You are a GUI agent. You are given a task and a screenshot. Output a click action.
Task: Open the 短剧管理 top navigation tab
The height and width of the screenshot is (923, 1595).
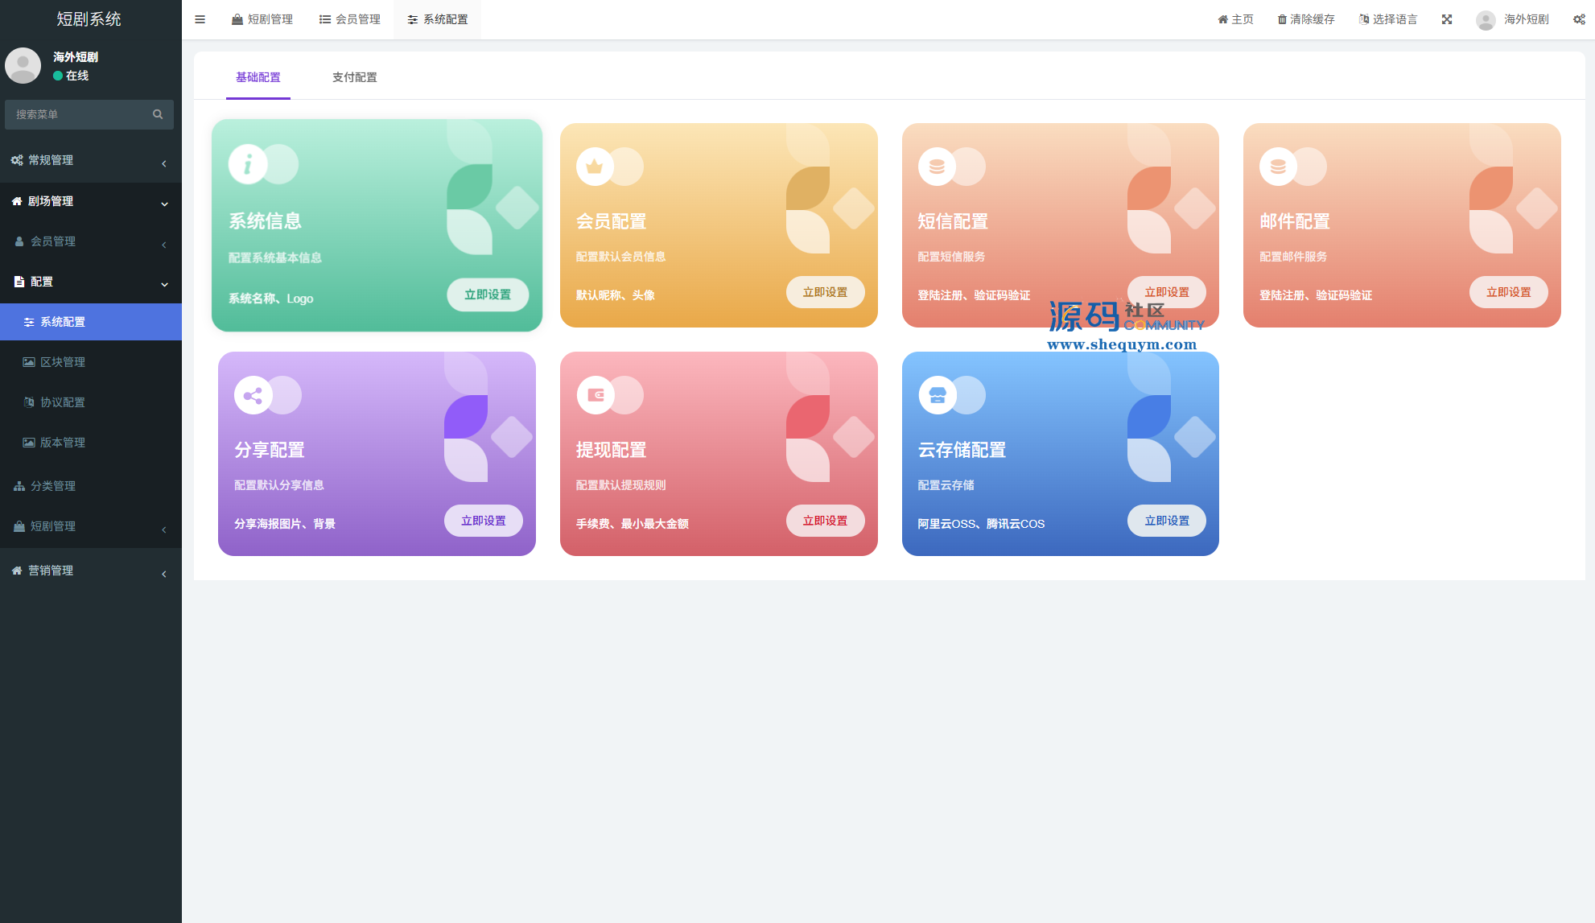tap(262, 19)
